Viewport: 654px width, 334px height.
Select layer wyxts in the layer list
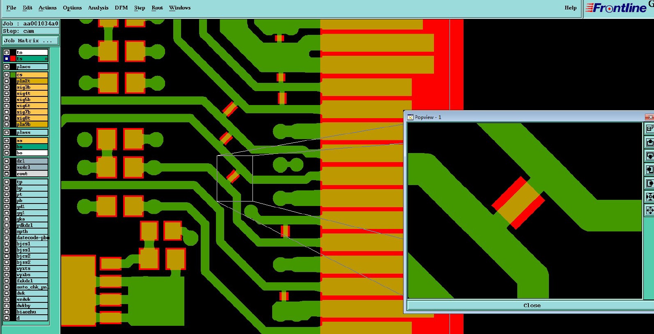pos(32,268)
